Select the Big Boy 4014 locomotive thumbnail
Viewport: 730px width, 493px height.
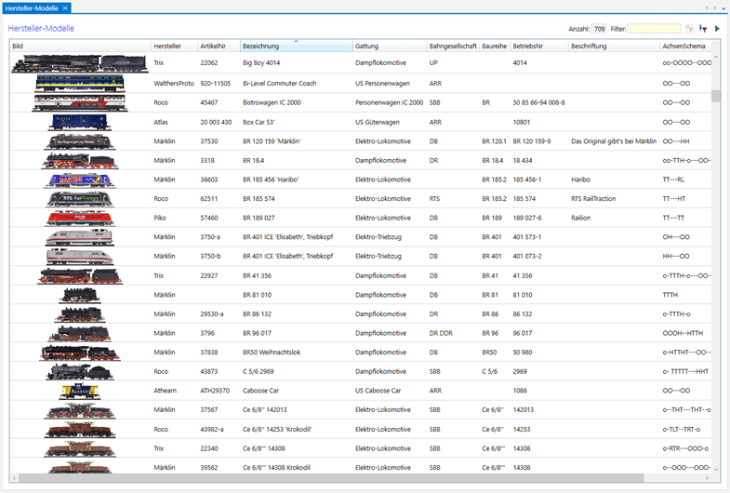[x=80, y=63]
